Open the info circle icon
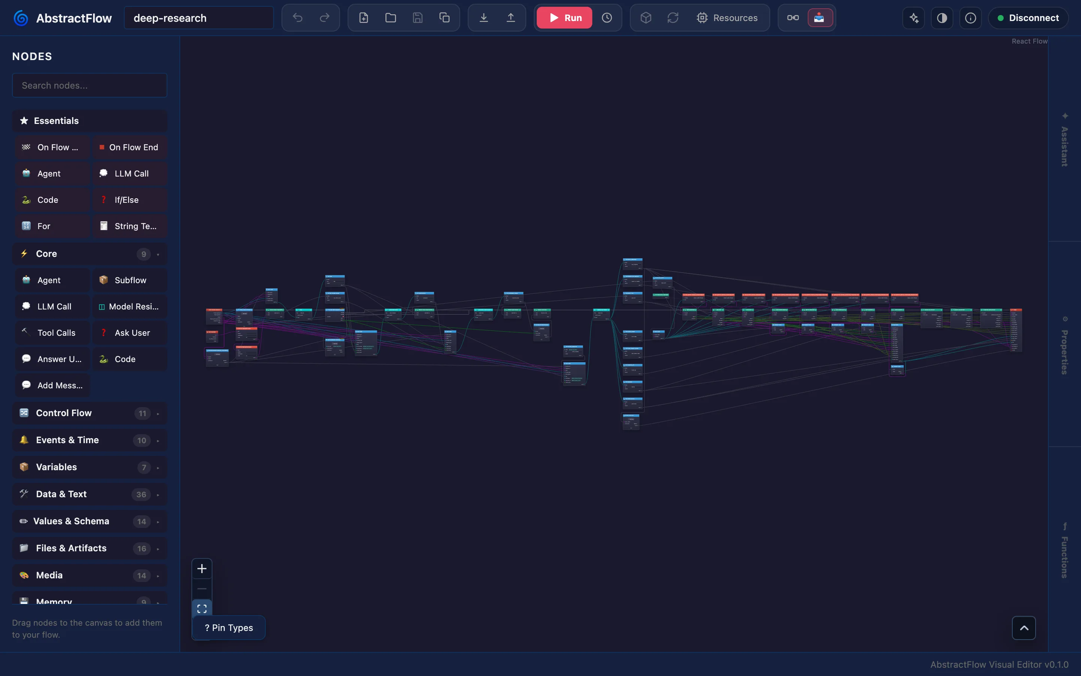 point(970,18)
